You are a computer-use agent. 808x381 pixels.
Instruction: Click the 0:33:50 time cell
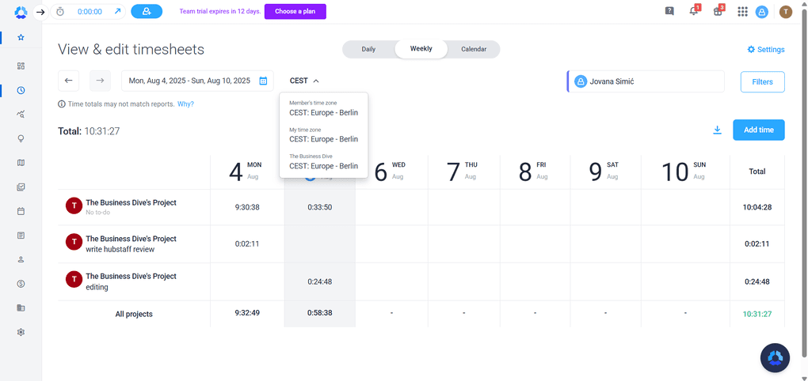pyautogui.click(x=319, y=207)
